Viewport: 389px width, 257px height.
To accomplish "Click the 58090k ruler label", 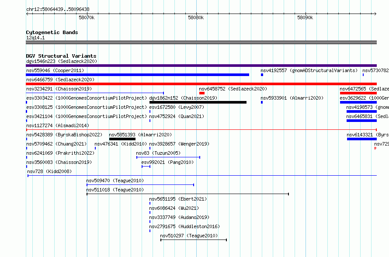I will [x=305, y=17].
